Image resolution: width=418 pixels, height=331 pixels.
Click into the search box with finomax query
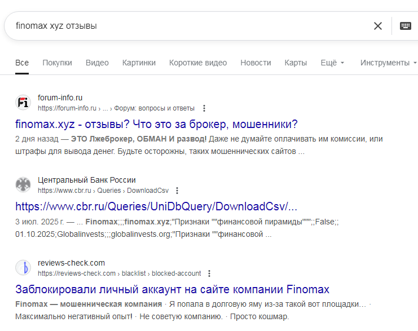(x=186, y=26)
